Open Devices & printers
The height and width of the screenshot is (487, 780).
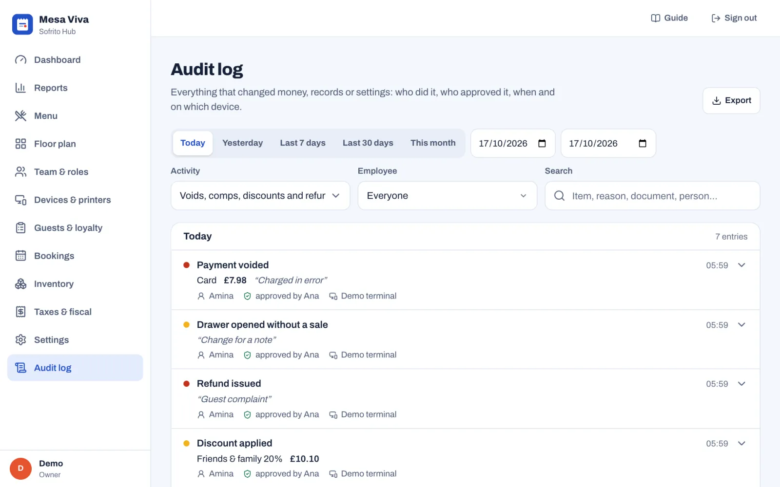(x=75, y=200)
